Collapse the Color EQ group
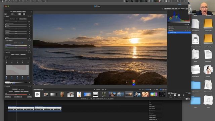The height and width of the screenshot is (121, 215). coord(5,87)
